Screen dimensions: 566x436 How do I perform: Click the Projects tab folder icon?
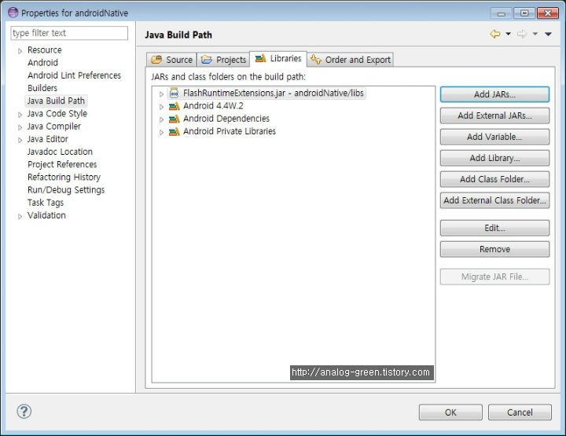[x=207, y=60]
